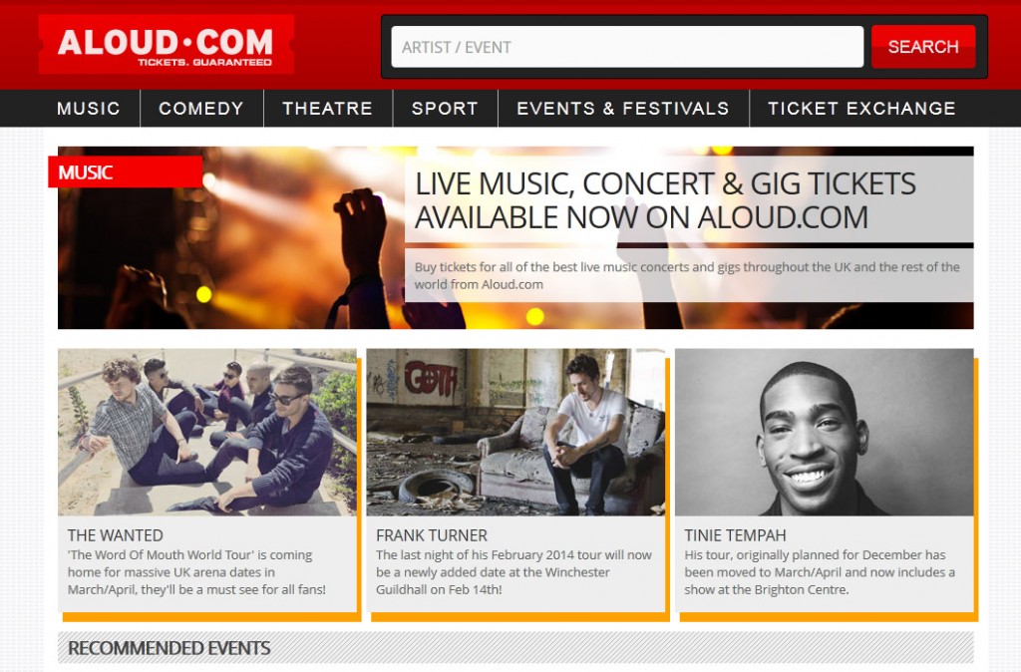
Task: Open the Tinie Tempah portrait photo
Action: tap(825, 433)
